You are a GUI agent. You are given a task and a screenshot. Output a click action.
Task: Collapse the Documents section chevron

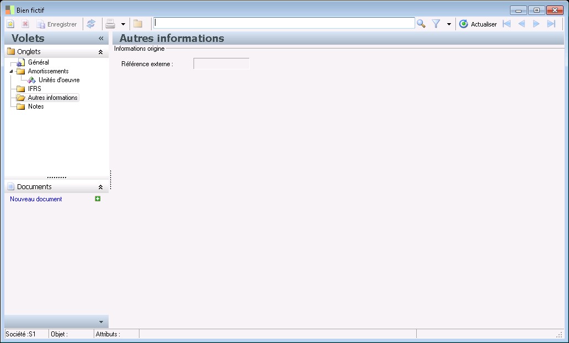coord(100,187)
